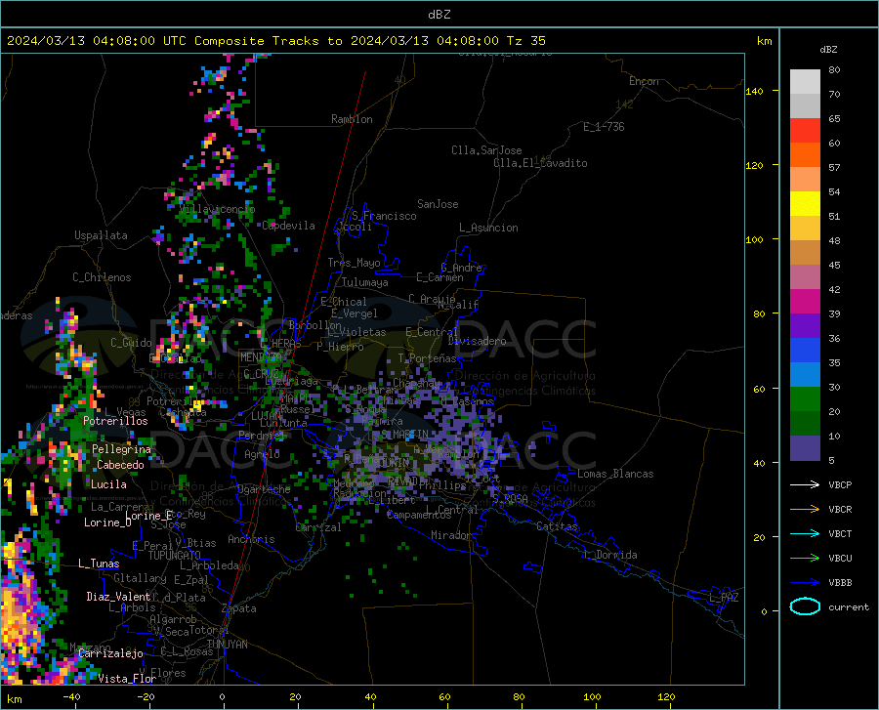Click the Diaz_Valent place label

(x=118, y=597)
